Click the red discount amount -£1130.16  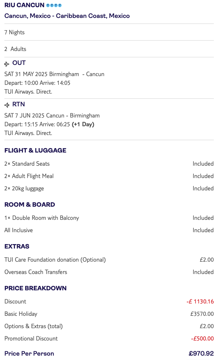(200, 301)
